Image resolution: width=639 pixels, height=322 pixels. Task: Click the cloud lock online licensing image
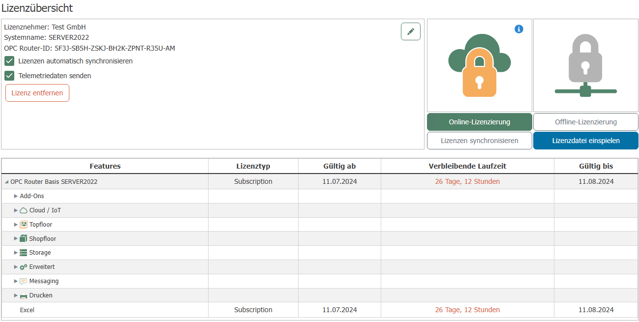click(x=479, y=66)
